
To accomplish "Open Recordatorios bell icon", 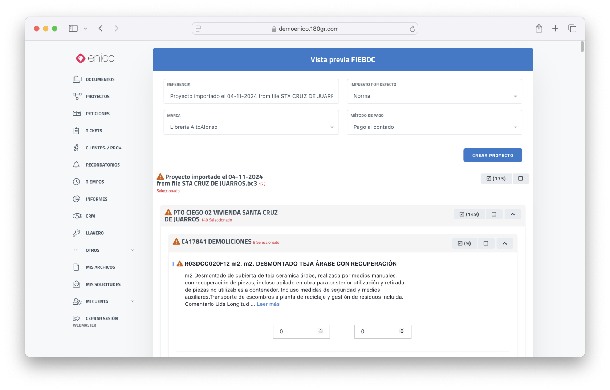I will click(76, 165).
